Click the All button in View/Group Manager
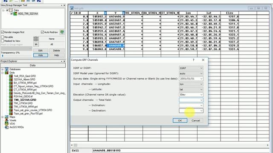273x153 pixels. (x=52, y=44)
